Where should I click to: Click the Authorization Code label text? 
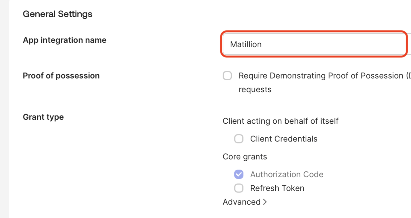(x=287, y=174)
